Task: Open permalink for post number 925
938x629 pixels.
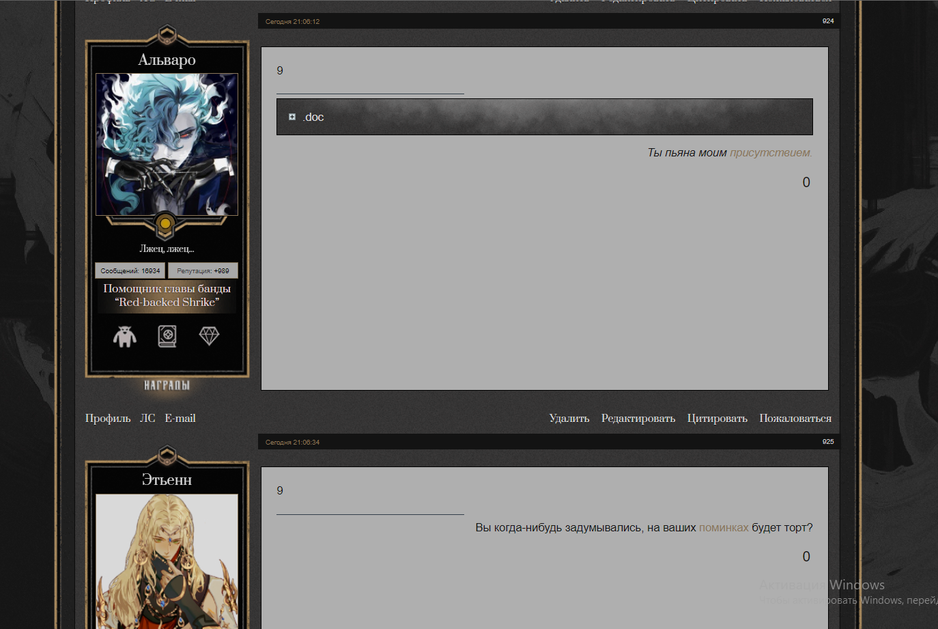Action: (x=828, y=442)
